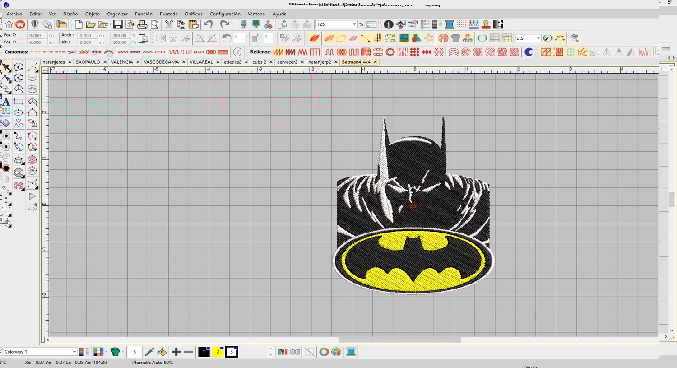The height and width of the screenshot is (368, 677).
Task: Toggle the landscape image display icon
Action: 404,38
